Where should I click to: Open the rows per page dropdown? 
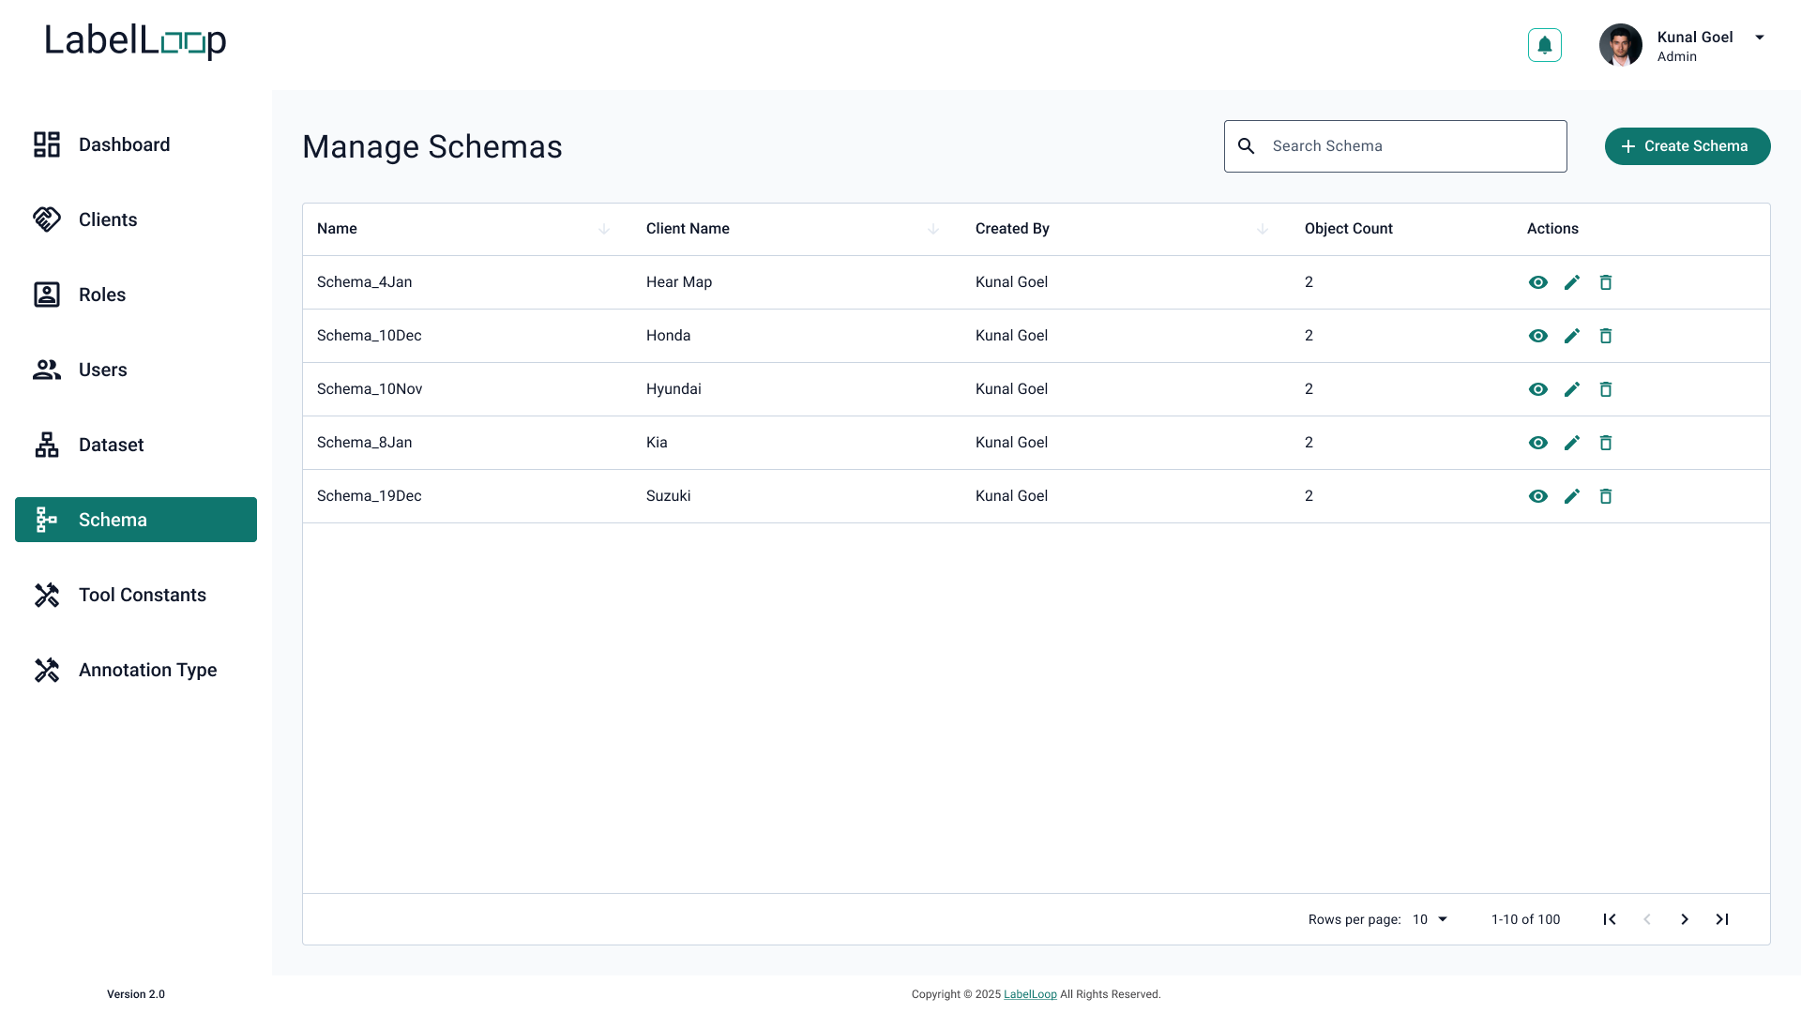click(1430, 919)
